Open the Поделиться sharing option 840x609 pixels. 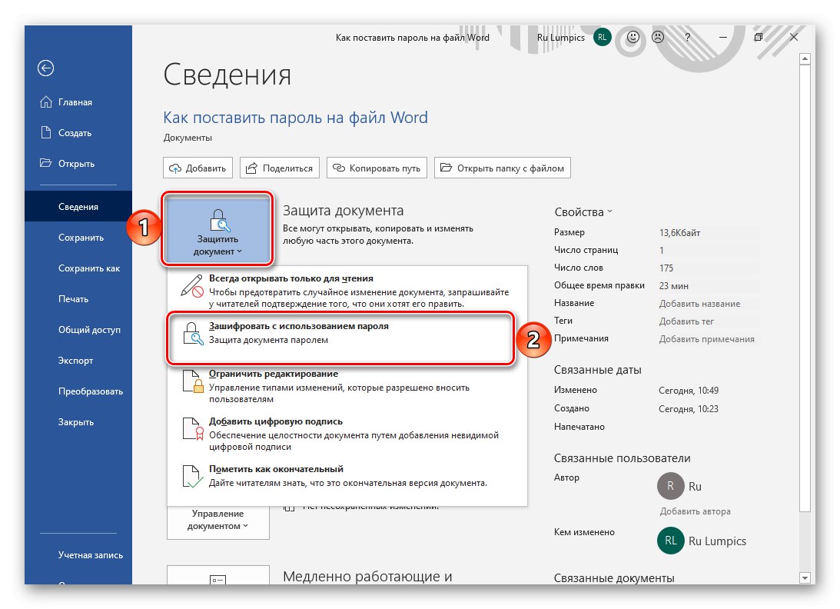coord(279,168)
